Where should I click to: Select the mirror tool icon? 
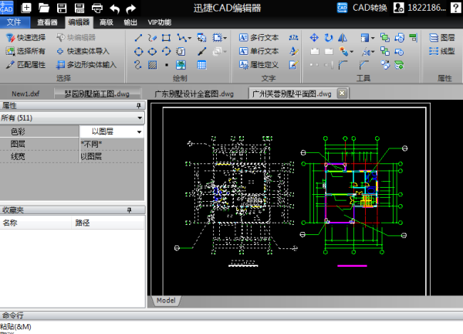coord(343,38)
